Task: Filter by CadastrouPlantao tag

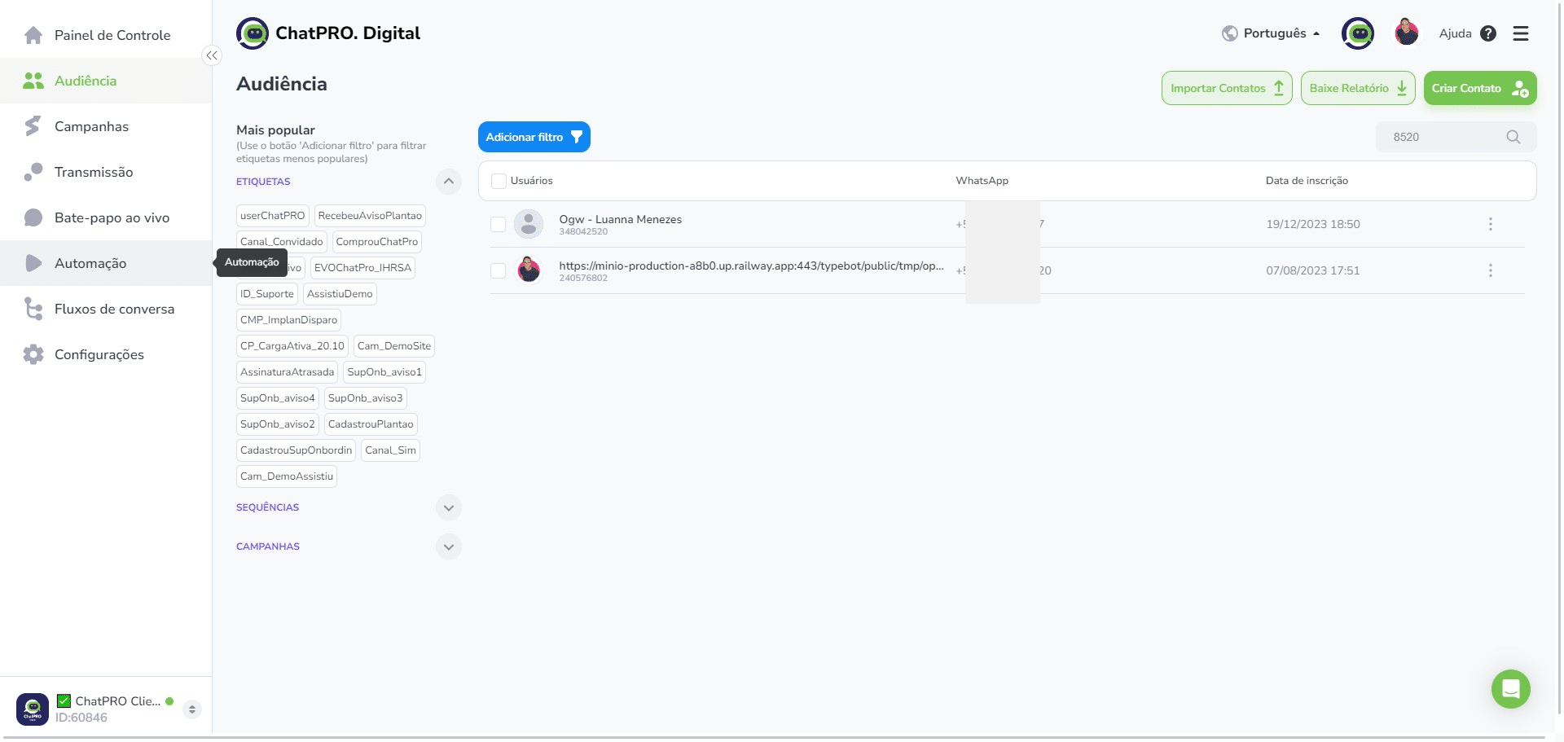Action: tap(371, 424)
